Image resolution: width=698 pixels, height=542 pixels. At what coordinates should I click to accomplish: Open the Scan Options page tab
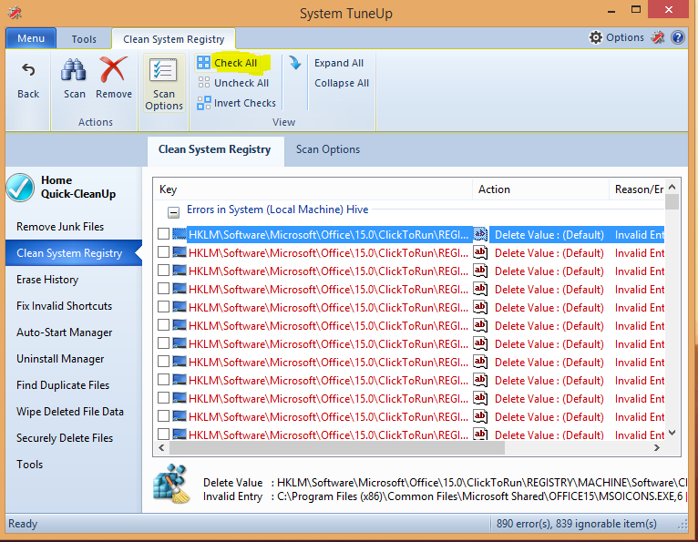[328, 149]
